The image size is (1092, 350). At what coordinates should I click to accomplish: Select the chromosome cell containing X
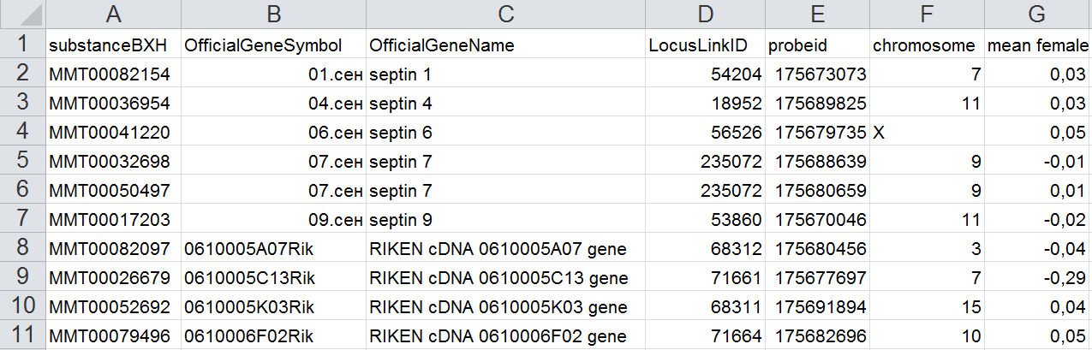926,133
